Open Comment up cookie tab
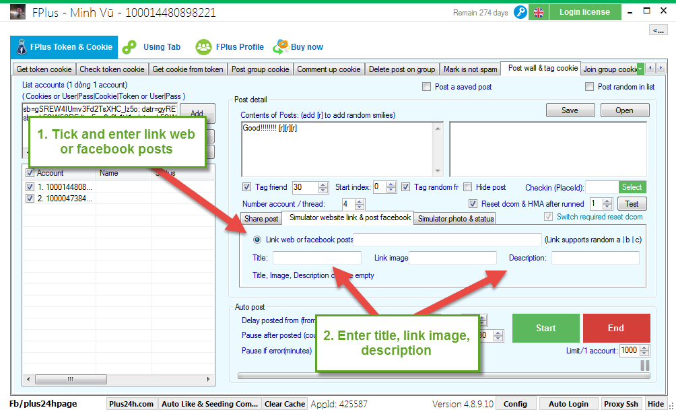676x412 pixels. 329,69
